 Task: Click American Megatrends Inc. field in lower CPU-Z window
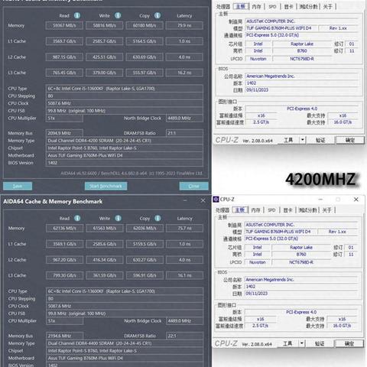click(x=300, y=280)
